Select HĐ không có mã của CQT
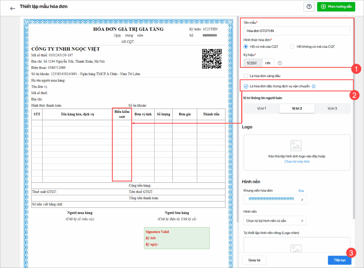 292,47
